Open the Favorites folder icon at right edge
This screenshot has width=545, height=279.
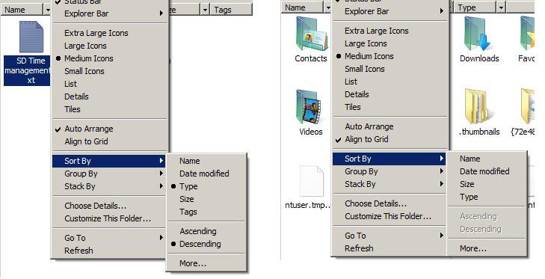click(527, 34)
